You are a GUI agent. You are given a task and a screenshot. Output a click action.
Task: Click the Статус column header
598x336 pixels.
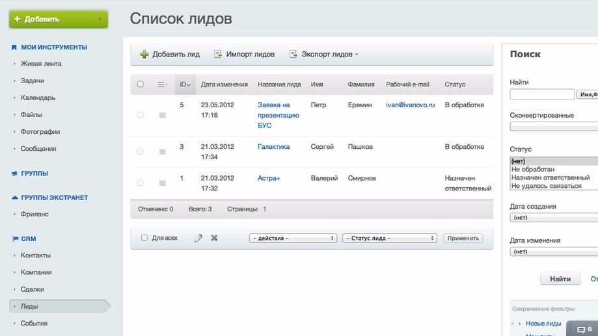click(x=455, y=84)
